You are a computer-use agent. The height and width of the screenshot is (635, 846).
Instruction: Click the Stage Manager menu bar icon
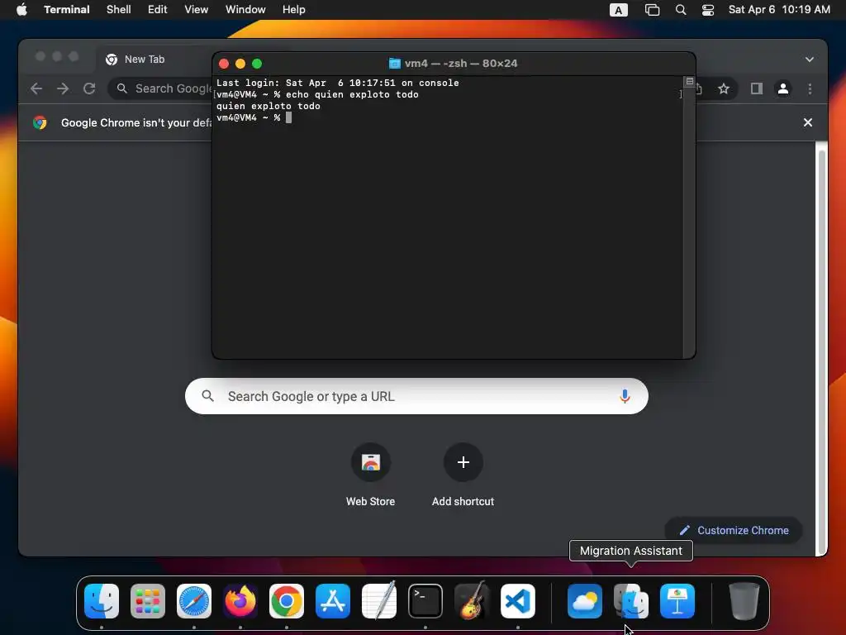pos(653,10)
